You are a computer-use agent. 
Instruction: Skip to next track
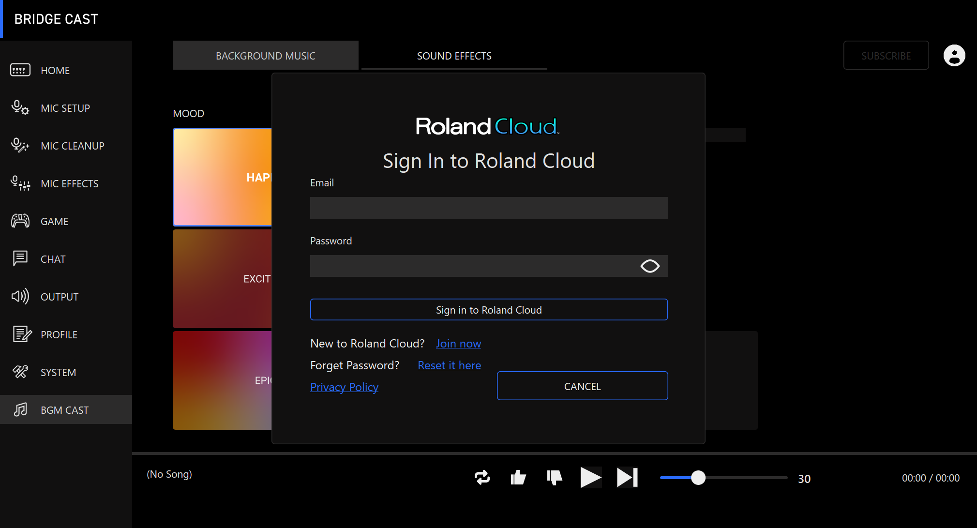628,478
